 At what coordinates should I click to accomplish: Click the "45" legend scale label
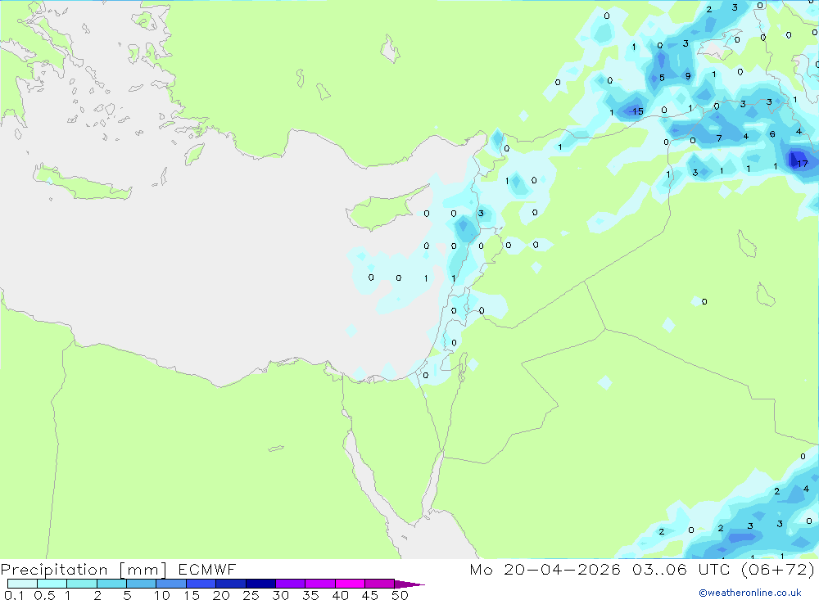coord(370,595)
